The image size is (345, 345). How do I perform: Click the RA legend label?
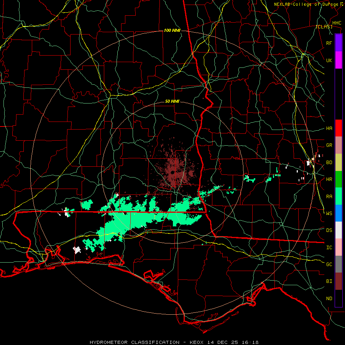(329, 197)
